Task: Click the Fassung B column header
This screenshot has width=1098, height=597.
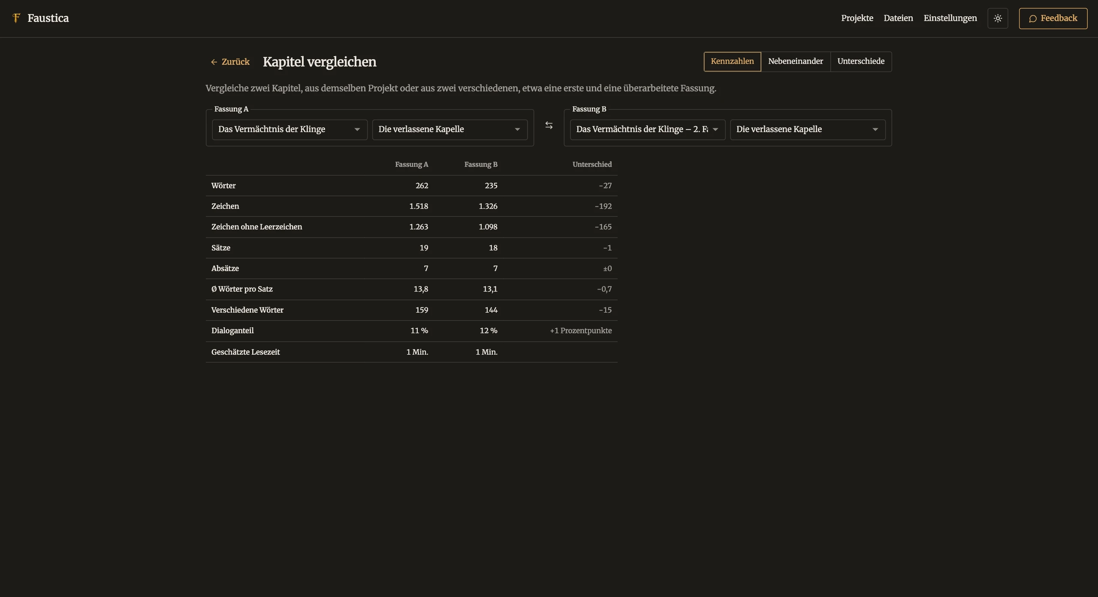Action: (x=481, y=164)
